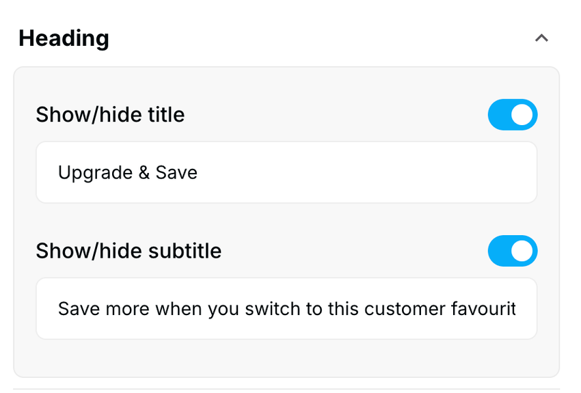Image resolution: width=581 pixels, height=393 pixels.
Task: Click empty space right of Upgrade & Save
Action: click(x=369, y=172)
